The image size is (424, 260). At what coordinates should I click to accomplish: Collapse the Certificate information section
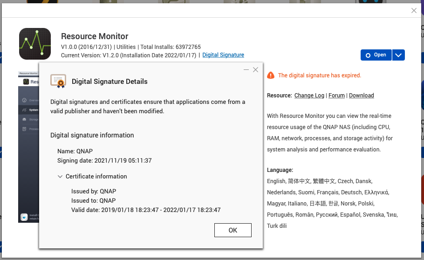click(x=60, y=177)
